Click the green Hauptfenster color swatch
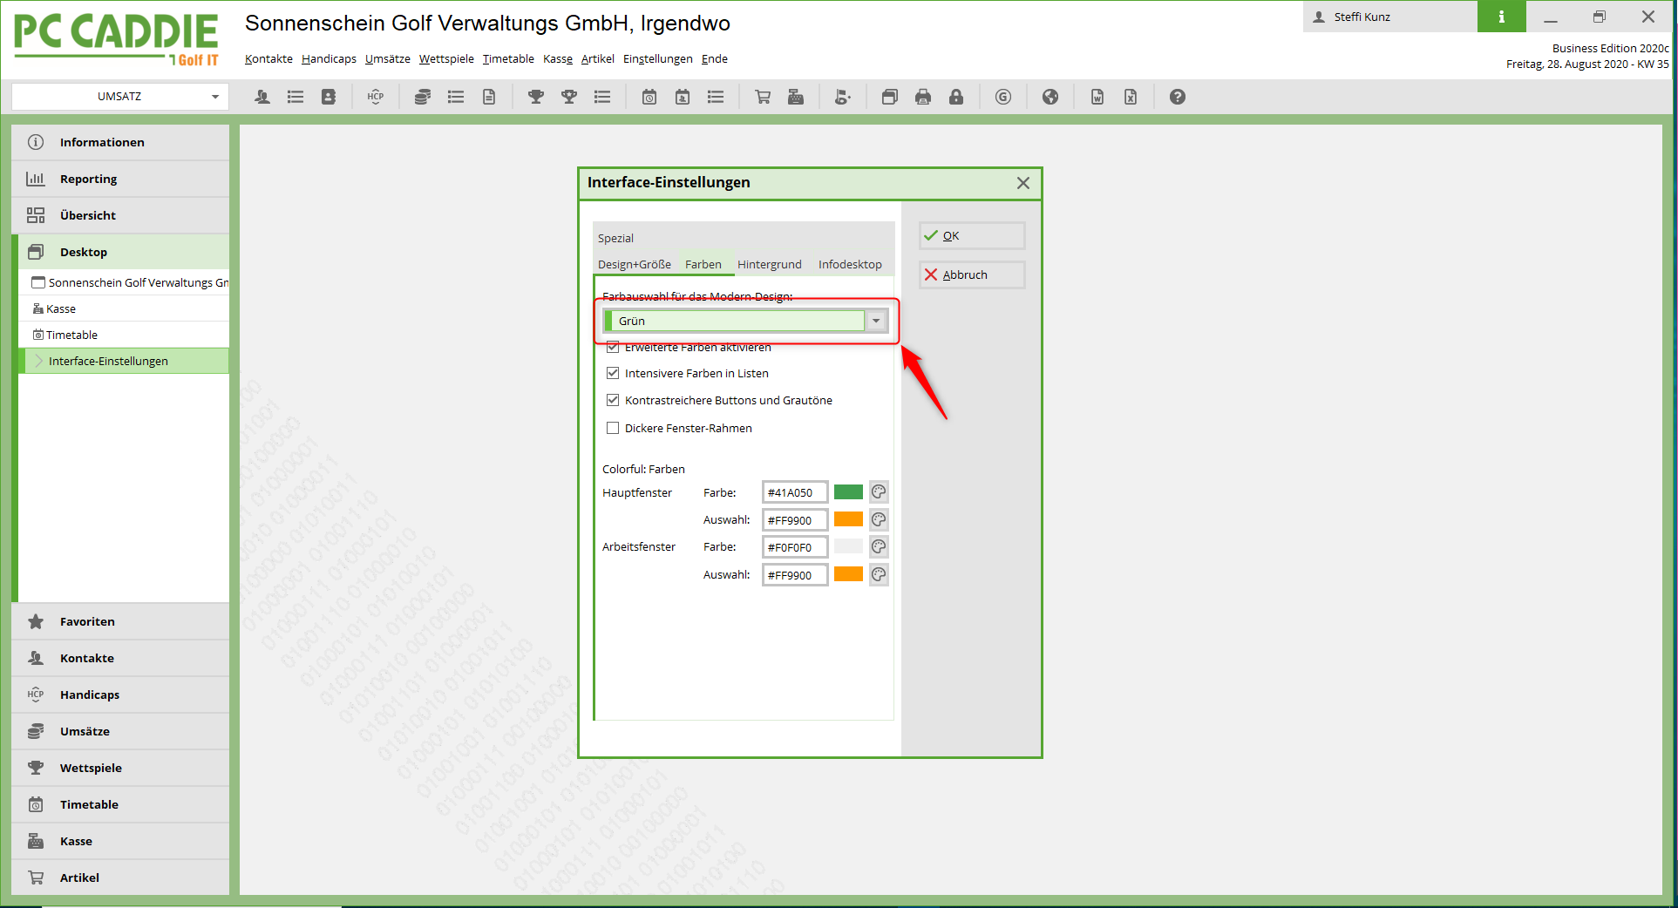The width and height of the screenshot is (1678, 908). point(848,492)
